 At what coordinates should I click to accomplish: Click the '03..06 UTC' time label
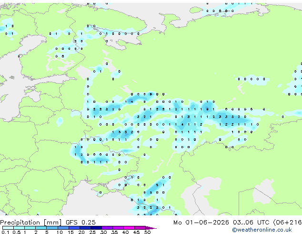251,222
